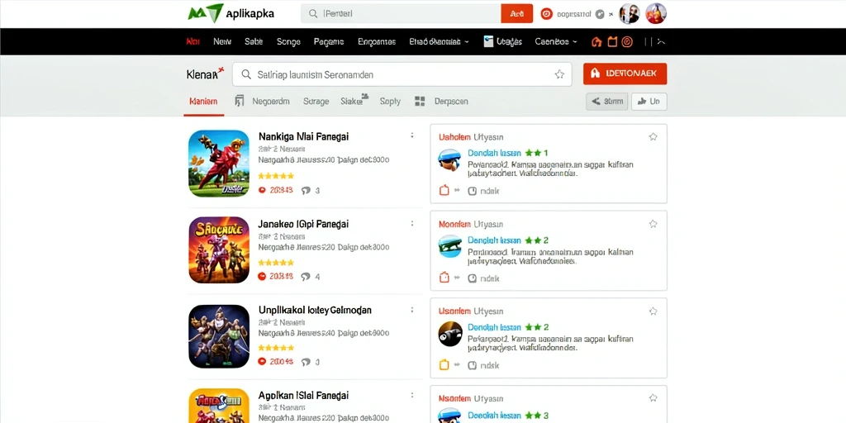Open Janakeo IGpi Fanegai app thumbnail

point(219,250)
